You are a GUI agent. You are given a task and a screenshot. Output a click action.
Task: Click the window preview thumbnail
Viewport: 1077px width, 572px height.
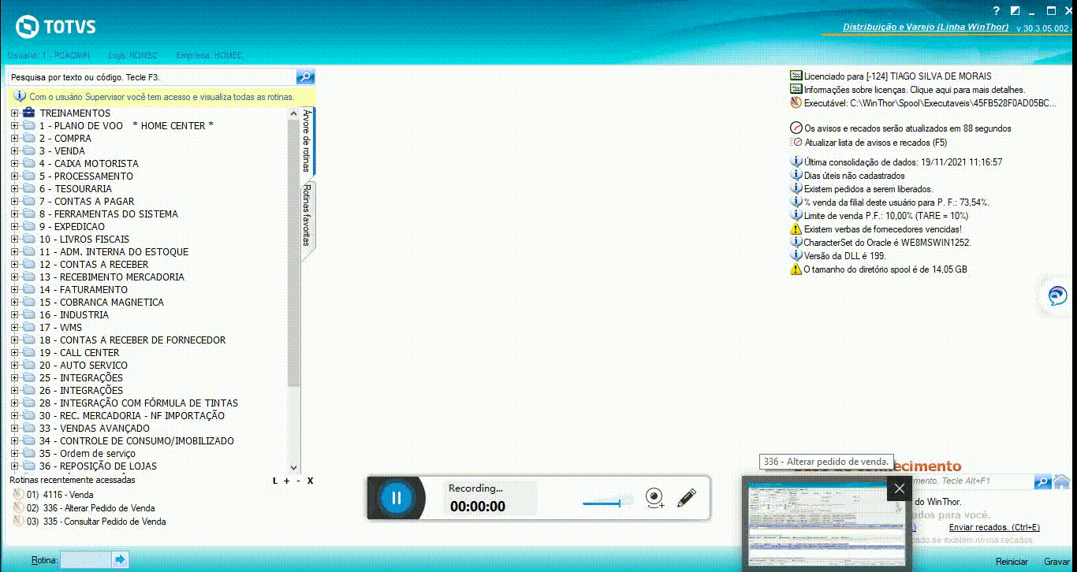click(x=825, y=523)
